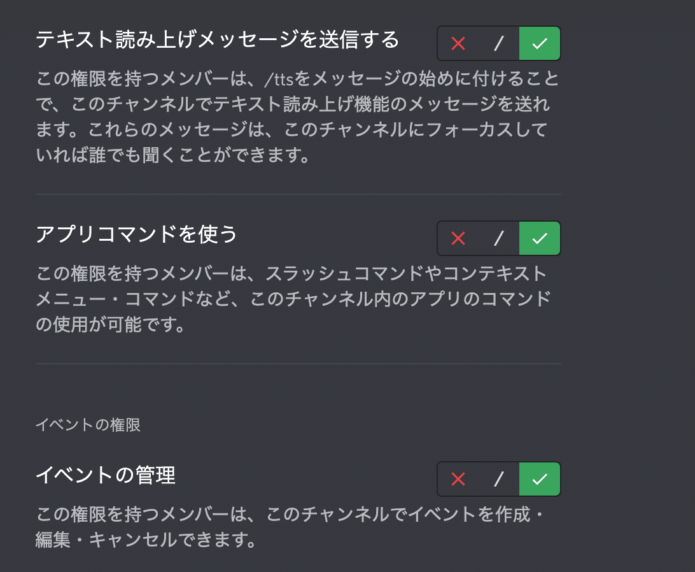
Task: Click the green checkmark for テキスト読み上げメッセージを送信する
Action: point(540,43)
